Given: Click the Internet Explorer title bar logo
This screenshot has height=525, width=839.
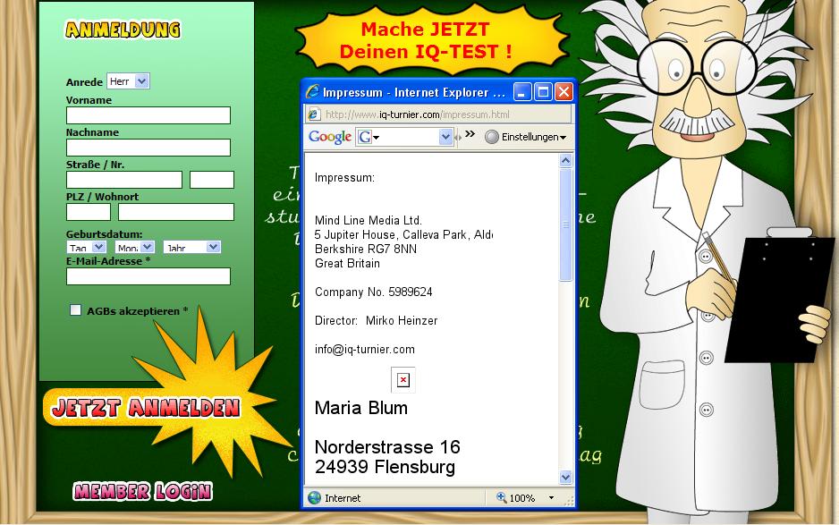Looking at the screenshot, I should [312, 92].
